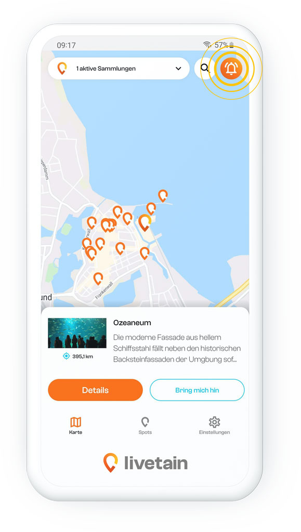Click the livetain pin icon in collections bar
This screenshot has height=532, width=301.
tap(62, 68)
